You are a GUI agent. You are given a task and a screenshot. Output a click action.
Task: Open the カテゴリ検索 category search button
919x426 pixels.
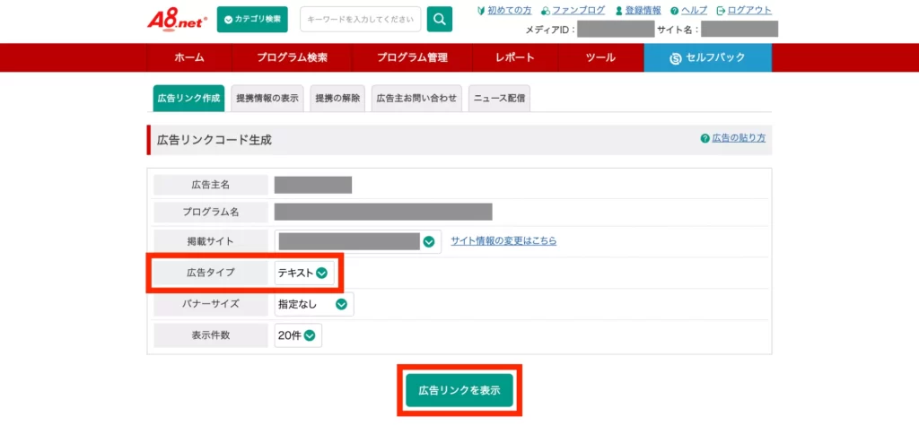pos(251,19)
